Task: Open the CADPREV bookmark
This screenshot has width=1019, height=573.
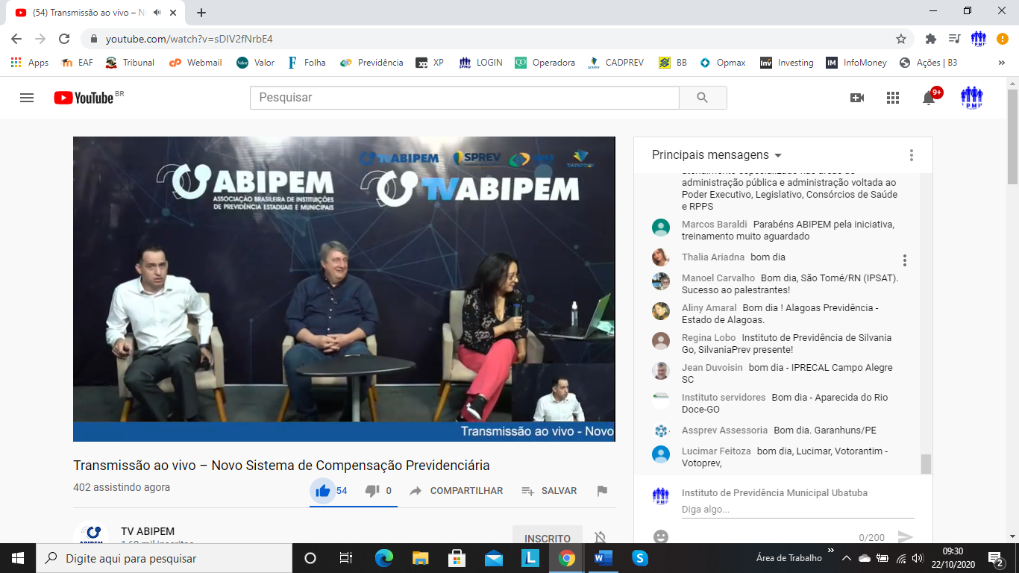Action: [616, 63]
